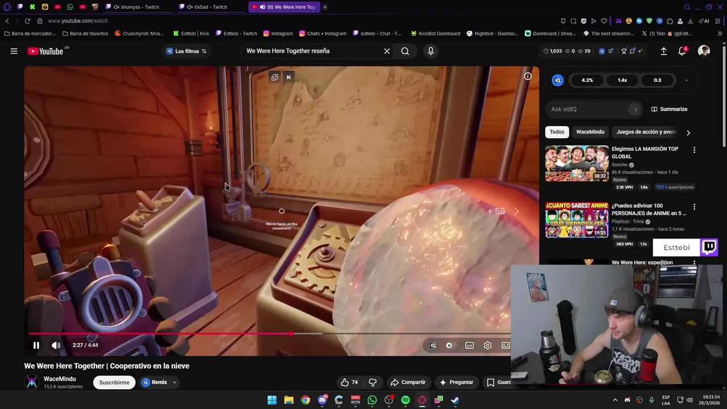The height and width of the screenshot is (409, 727).
Task: Click the vidIQ button in player controls
Action: (x=433, y=345)
